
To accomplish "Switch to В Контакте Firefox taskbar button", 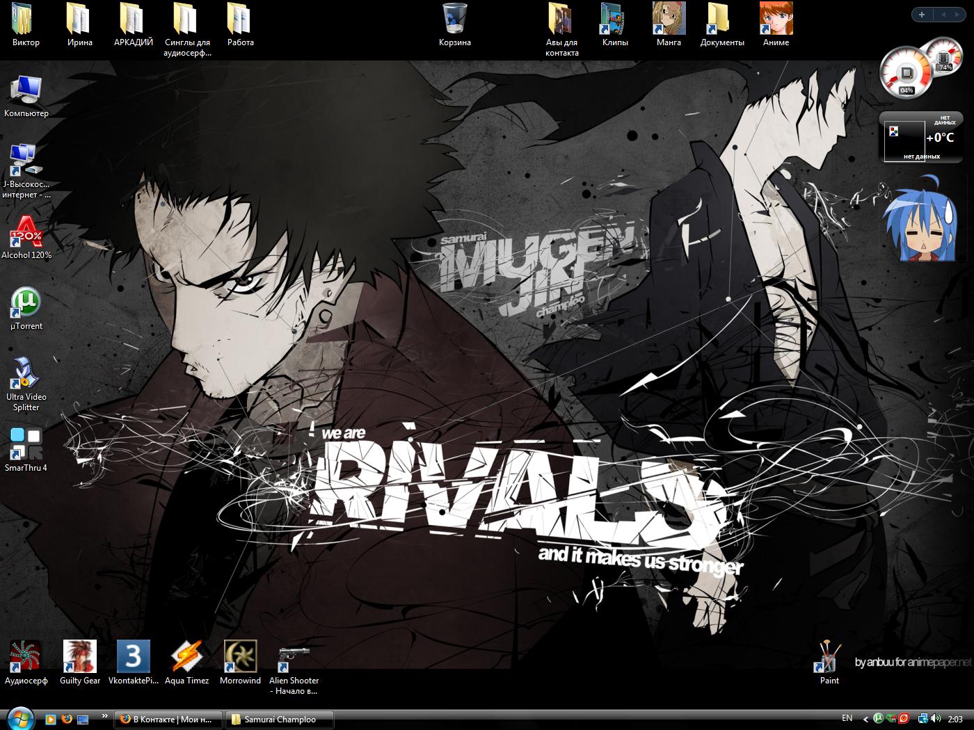I will 168,720.
